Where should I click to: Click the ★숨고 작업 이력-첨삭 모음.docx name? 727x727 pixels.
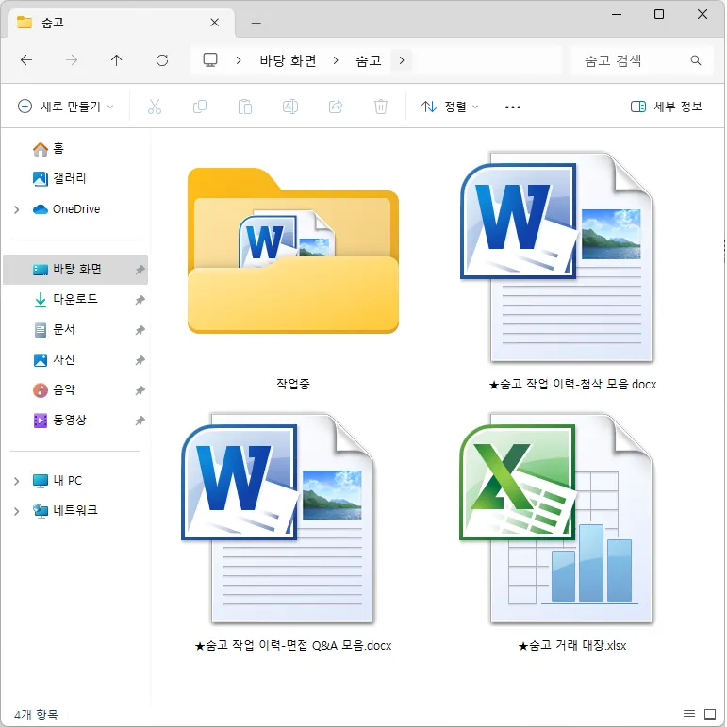(x=572, y=384)
